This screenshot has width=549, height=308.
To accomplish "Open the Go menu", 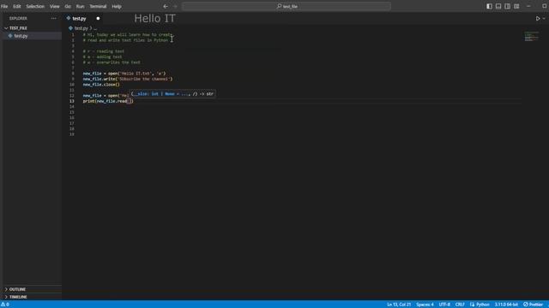I will [68, 6].
